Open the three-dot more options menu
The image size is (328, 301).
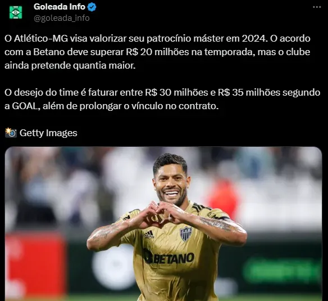(317, 7)
